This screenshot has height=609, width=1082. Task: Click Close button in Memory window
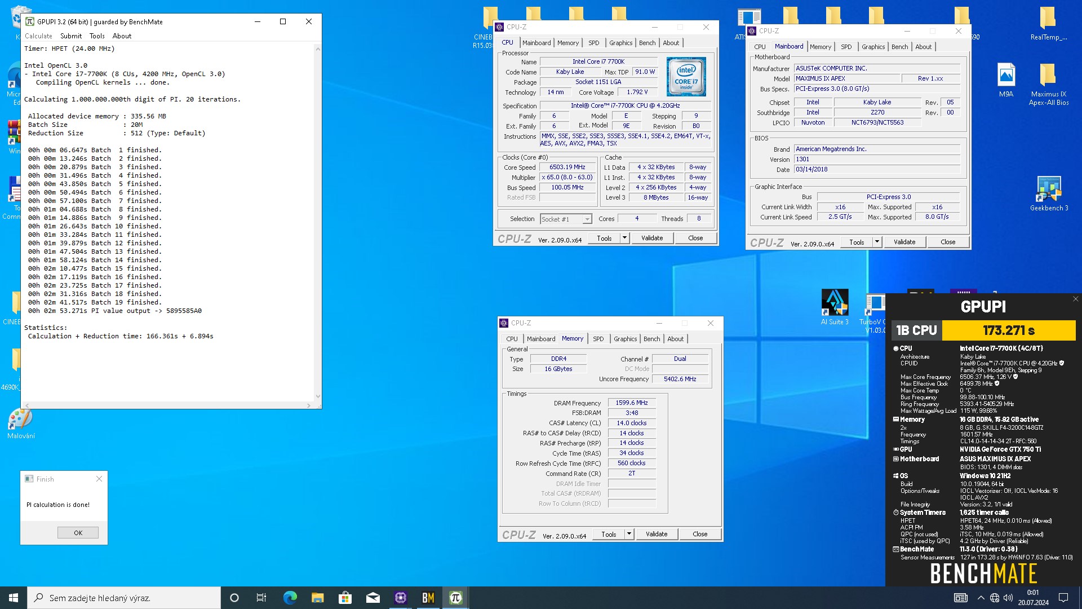(x=700, y=534)
